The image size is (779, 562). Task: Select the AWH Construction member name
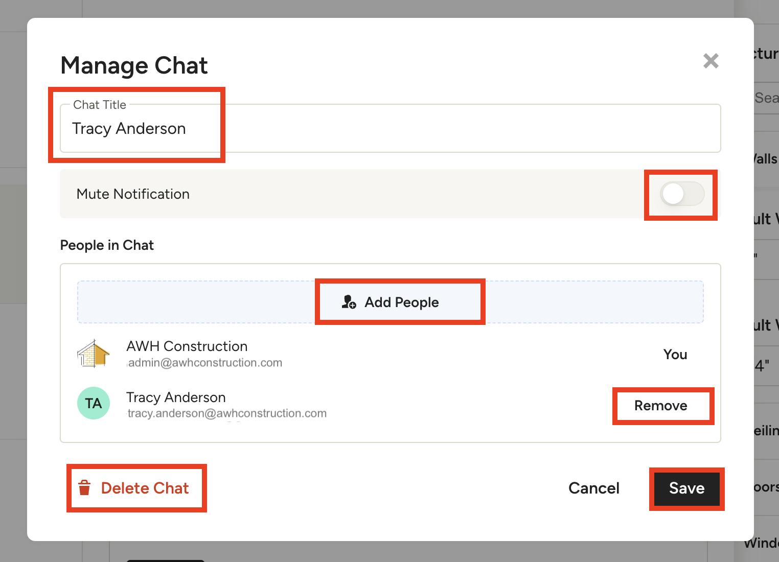187,346
